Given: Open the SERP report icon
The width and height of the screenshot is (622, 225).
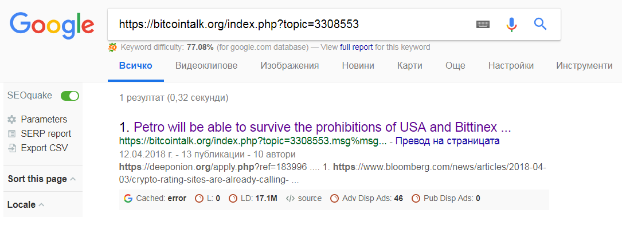Looking at the screenshot, I should 12,134.
